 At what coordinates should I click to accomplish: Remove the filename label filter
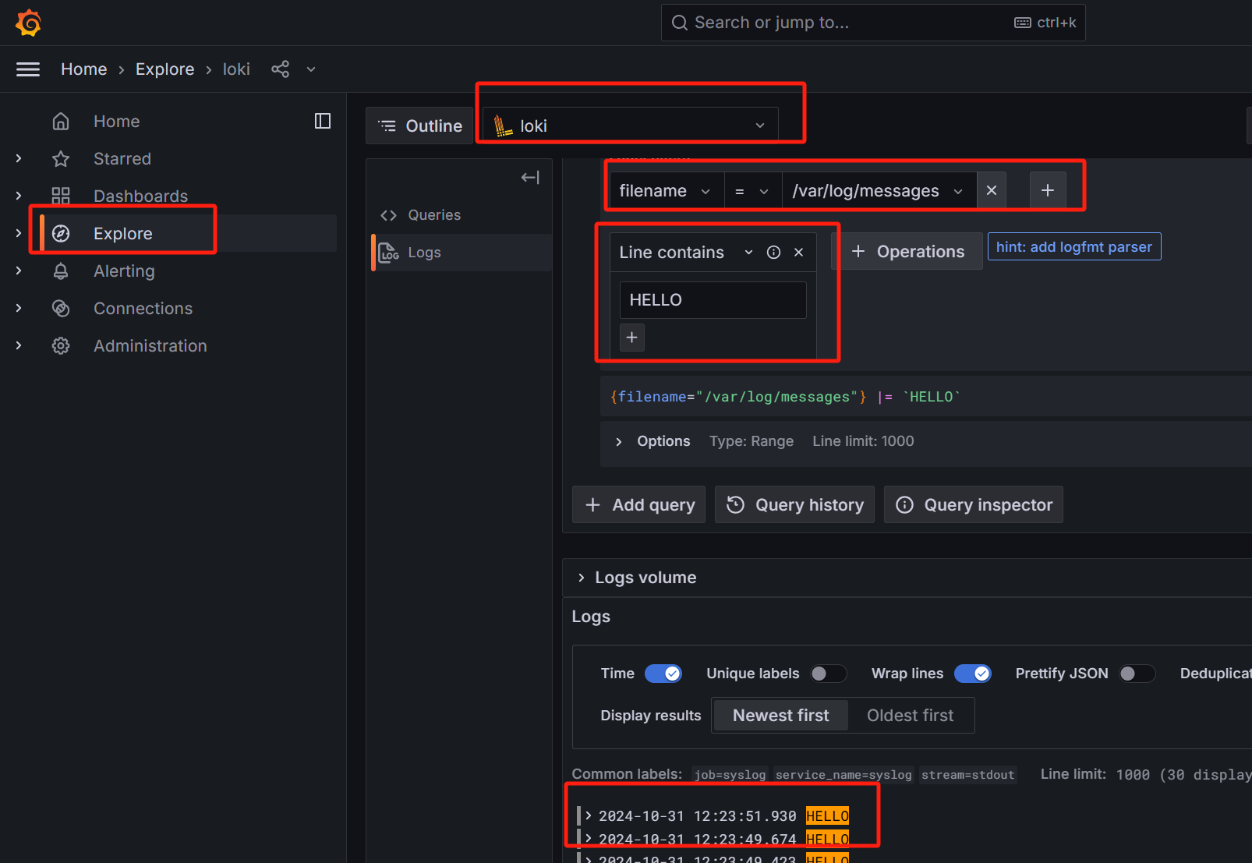(x=992, y=191)
